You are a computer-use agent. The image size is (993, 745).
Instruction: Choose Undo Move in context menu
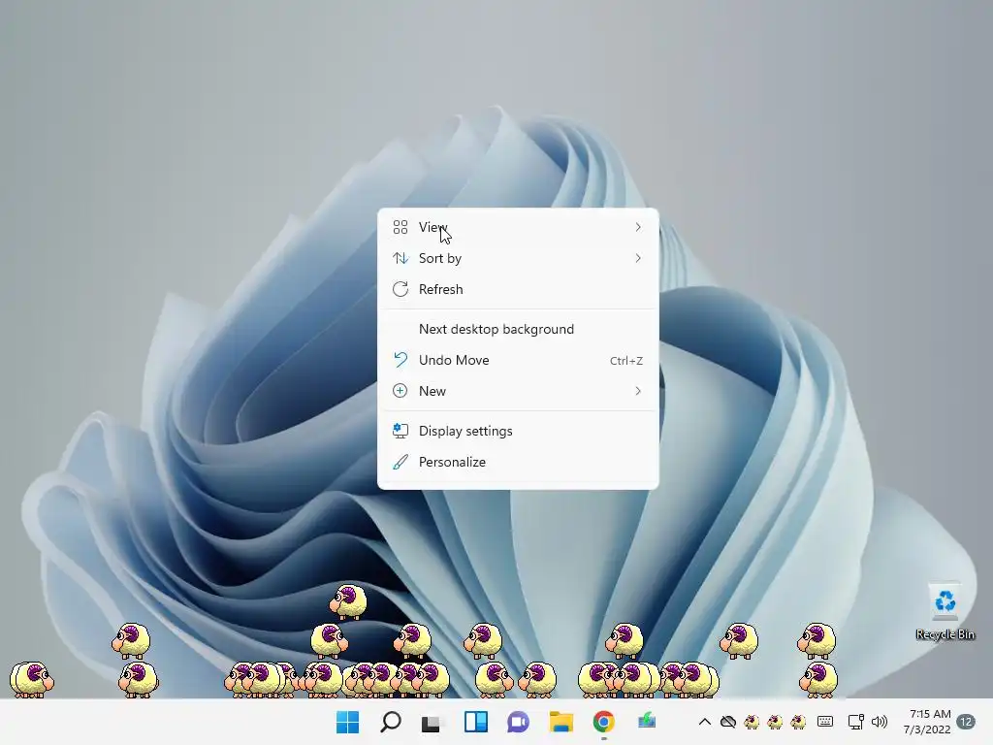point(518,360)
